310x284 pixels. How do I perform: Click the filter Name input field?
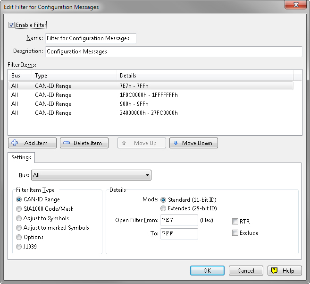pyautogui.click(x=91, y=38)
